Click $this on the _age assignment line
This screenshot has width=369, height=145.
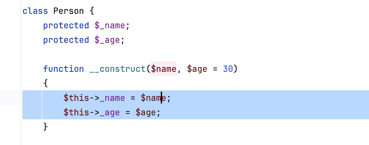pyautogui.click(x=76, y=112)
